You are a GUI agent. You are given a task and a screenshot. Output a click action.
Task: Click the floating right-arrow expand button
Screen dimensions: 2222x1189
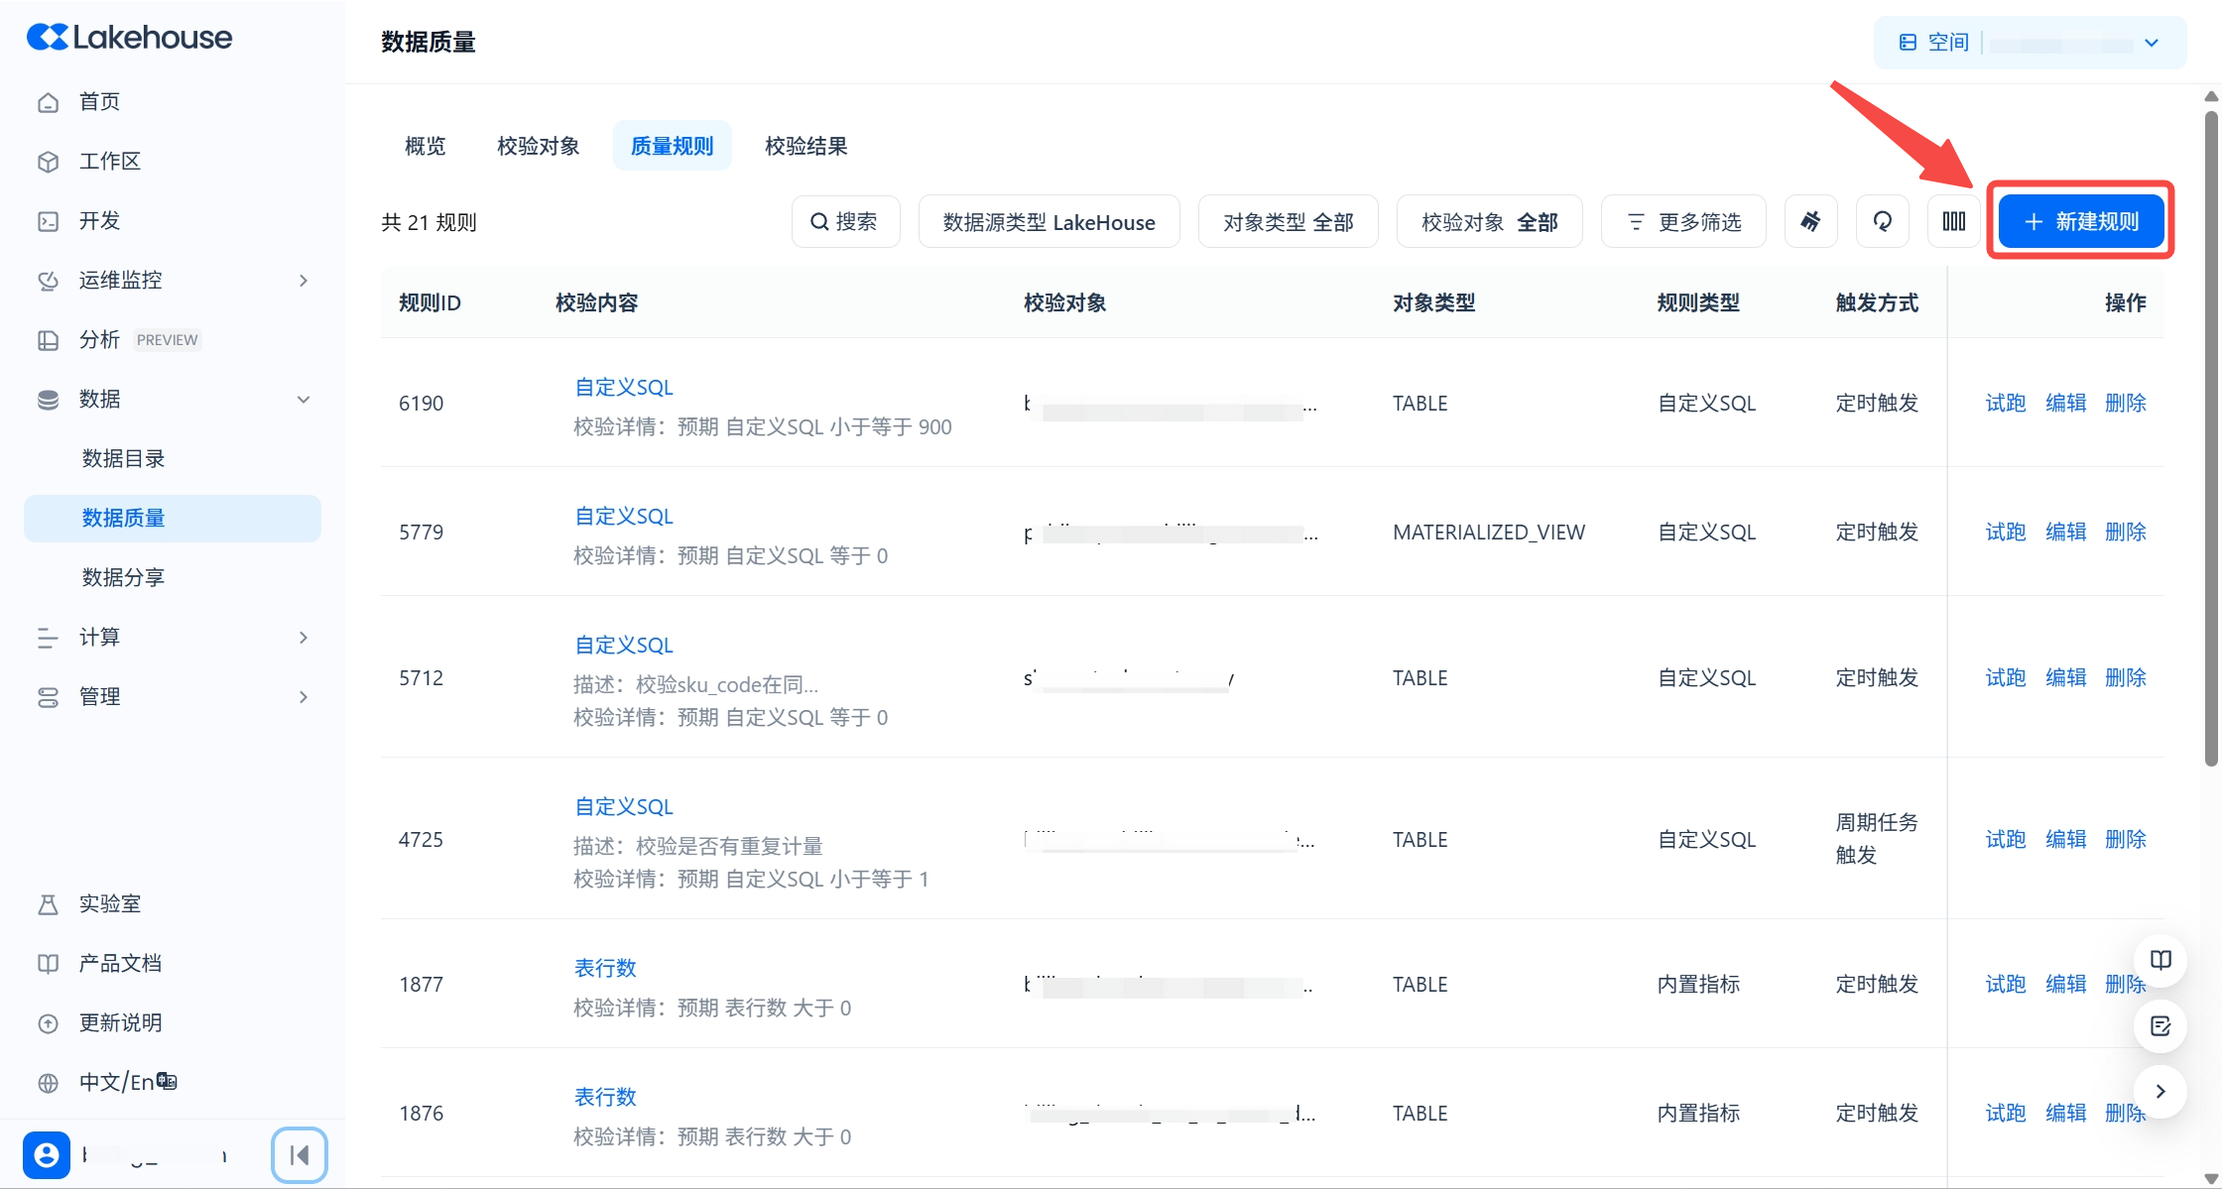click(2160, 1091)
